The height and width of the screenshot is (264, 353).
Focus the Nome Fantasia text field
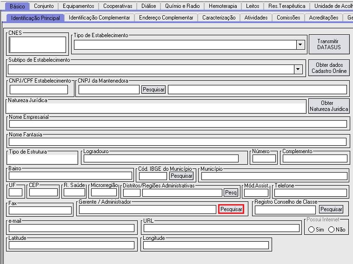pyautogui.click(x=178, y=142)
